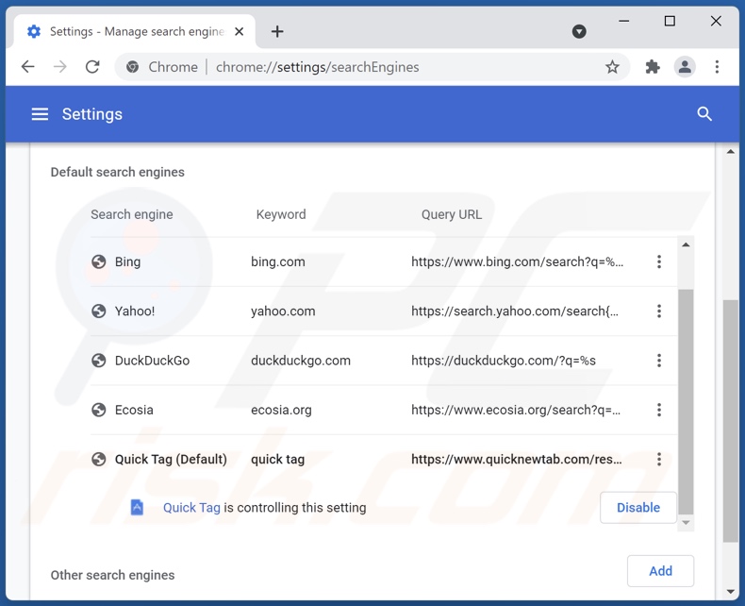Select the Settings search engines tab
The width and height of the screenshot is (745, 606).
click(x=132, y=31)
